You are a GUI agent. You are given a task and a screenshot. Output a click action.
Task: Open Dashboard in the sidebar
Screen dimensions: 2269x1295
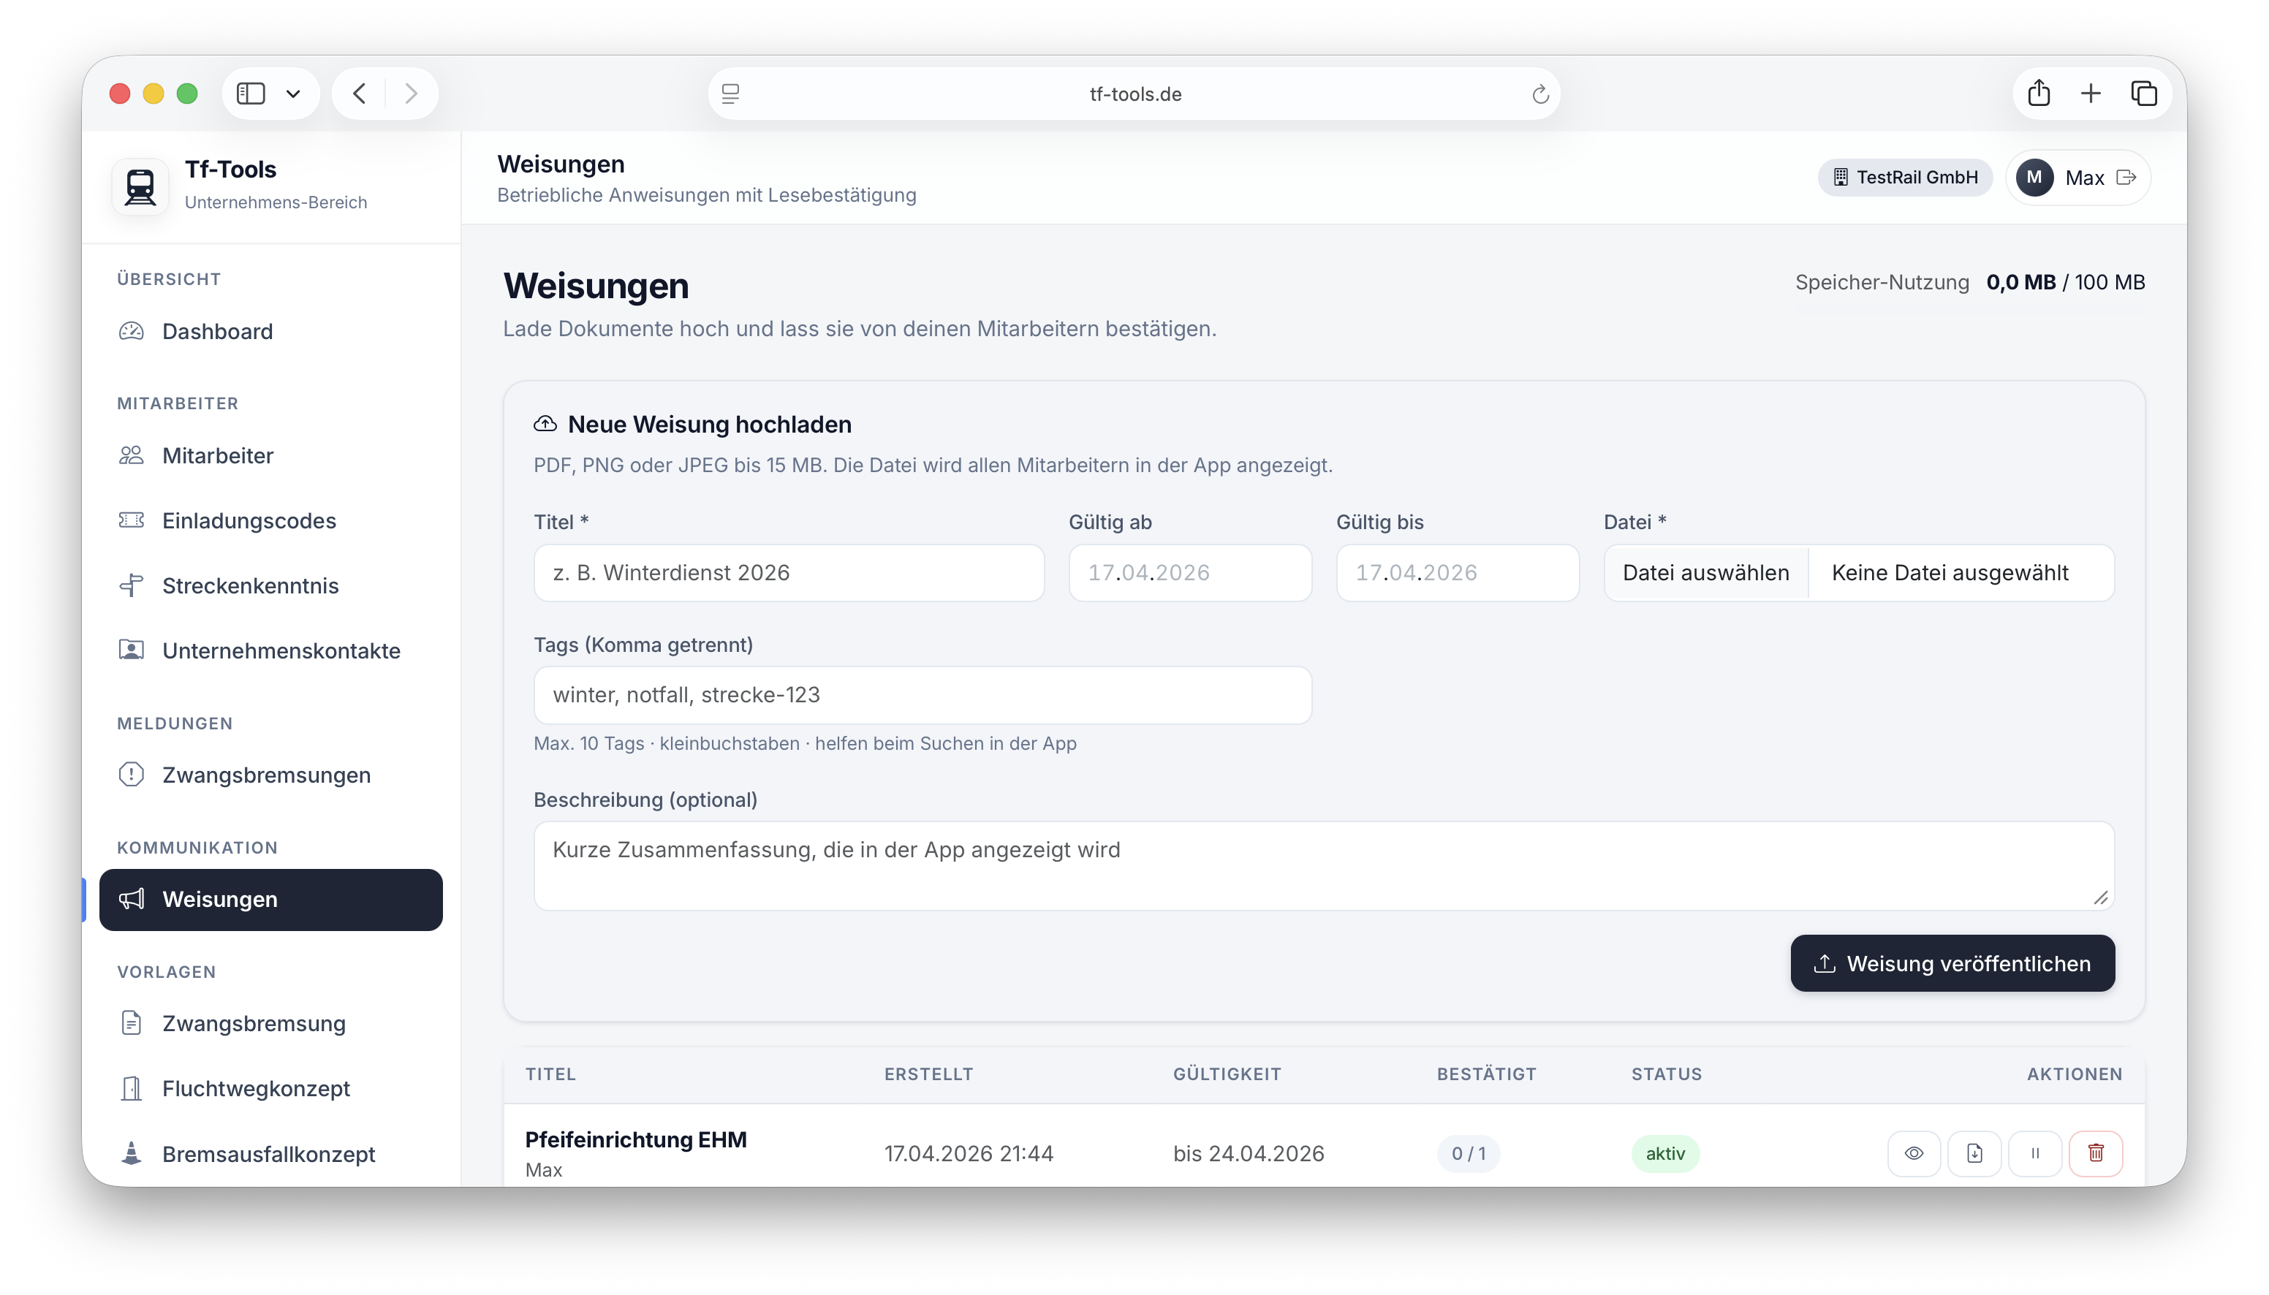(217, 331)
